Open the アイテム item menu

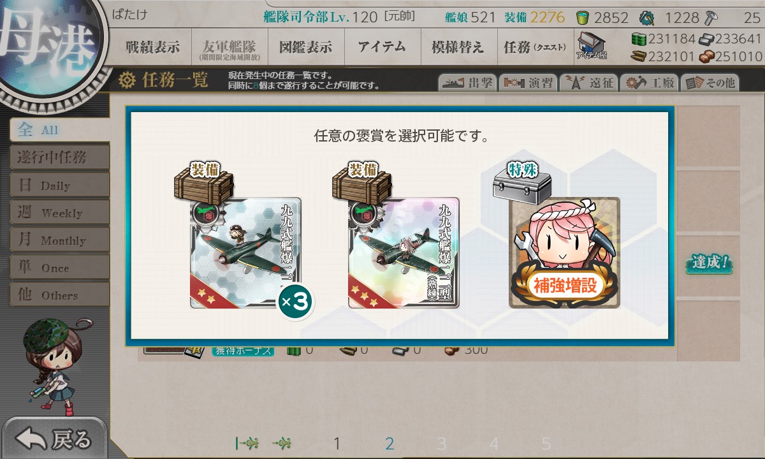[x=382, y=47]
